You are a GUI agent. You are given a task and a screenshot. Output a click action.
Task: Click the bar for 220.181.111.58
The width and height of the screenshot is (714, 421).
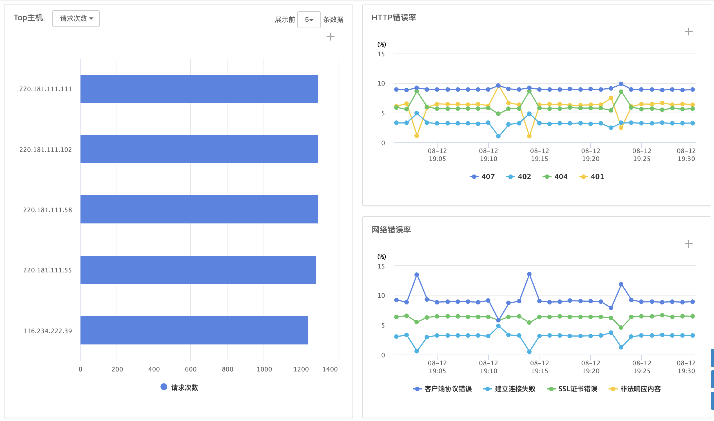(199, 210)
